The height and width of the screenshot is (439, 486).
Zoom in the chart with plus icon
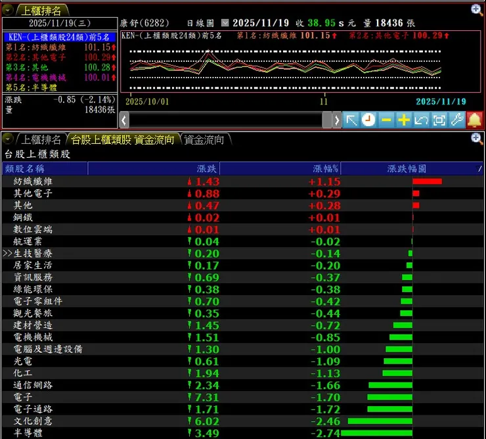(x=403, y=120)
